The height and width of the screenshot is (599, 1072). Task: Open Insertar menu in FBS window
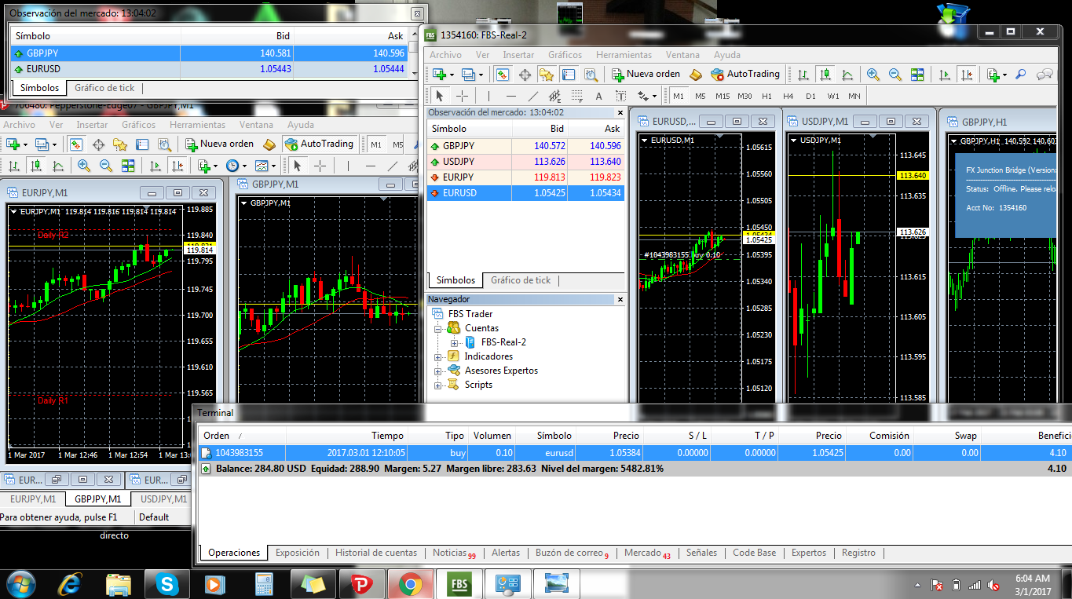518,55
